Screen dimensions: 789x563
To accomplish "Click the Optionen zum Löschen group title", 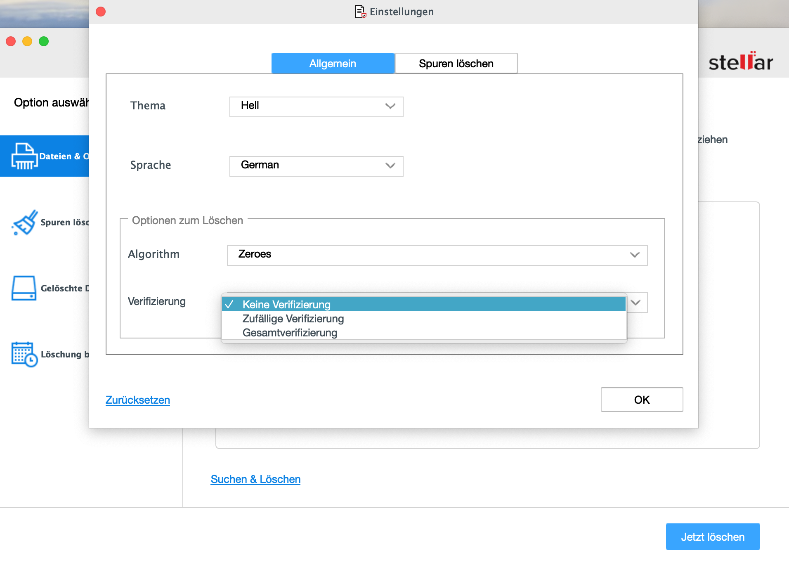I will click(x=187, y=220).
